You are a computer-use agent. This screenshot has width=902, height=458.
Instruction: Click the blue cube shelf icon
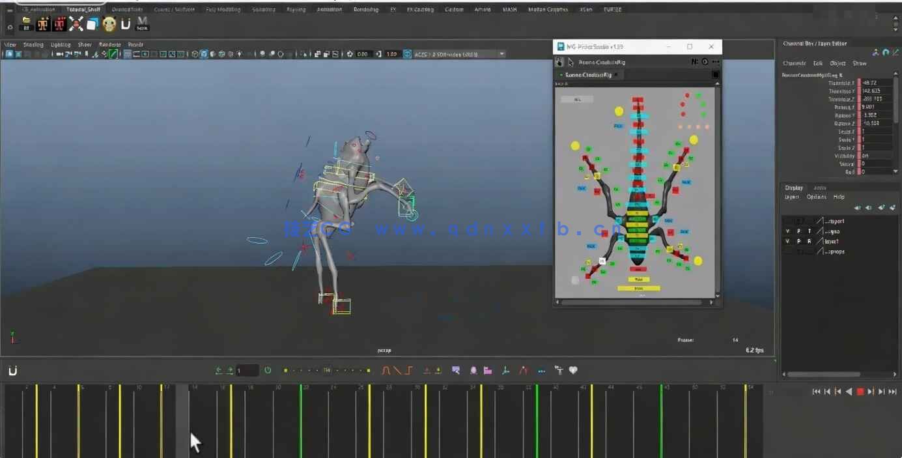click(92, 24)
